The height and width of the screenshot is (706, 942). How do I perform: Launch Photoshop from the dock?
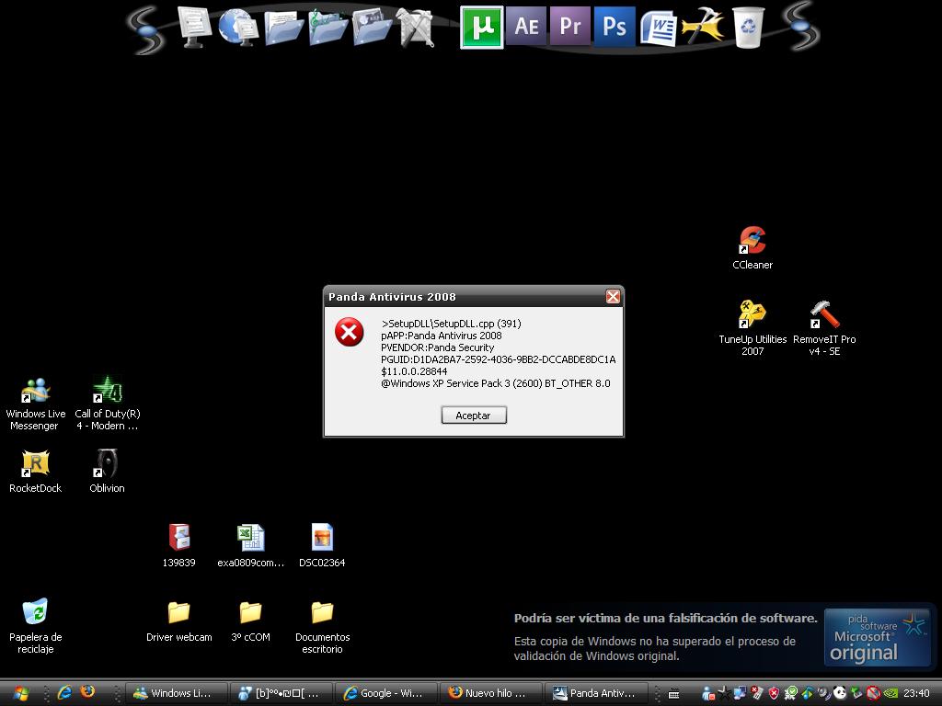tap(614, 27)
